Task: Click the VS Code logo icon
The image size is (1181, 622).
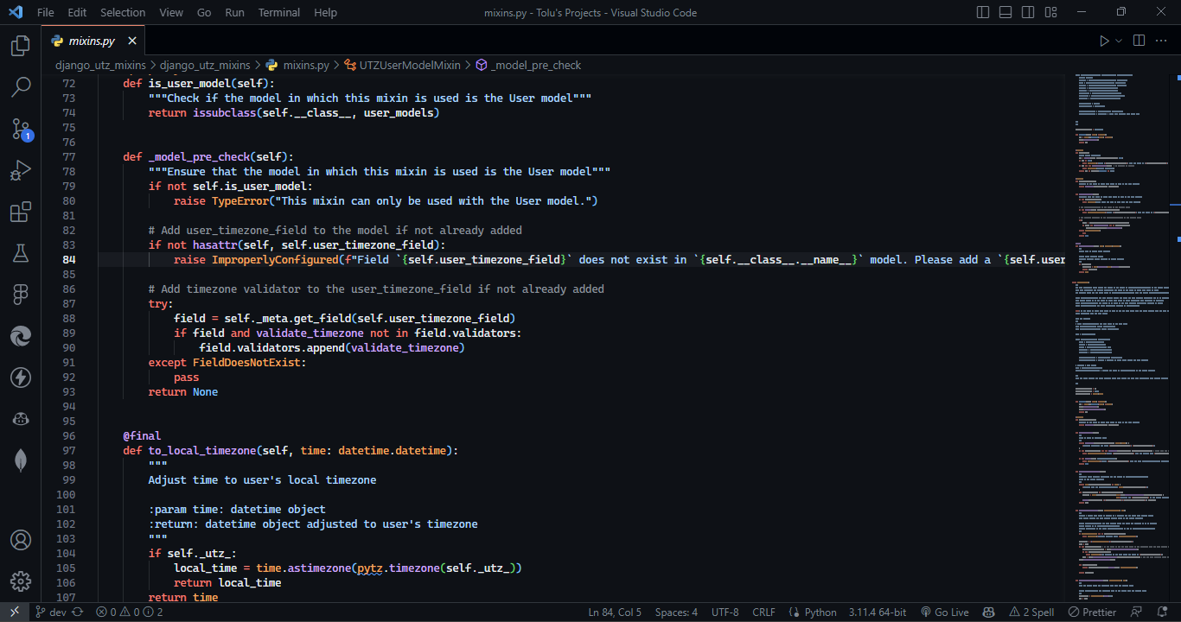Action: click(x=16, y=13)
